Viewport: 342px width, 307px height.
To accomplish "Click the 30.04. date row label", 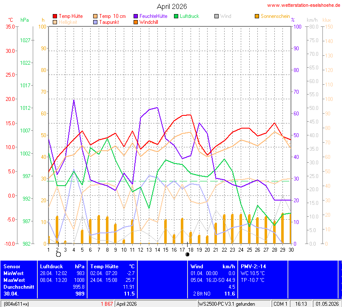I will click(11, 294).
